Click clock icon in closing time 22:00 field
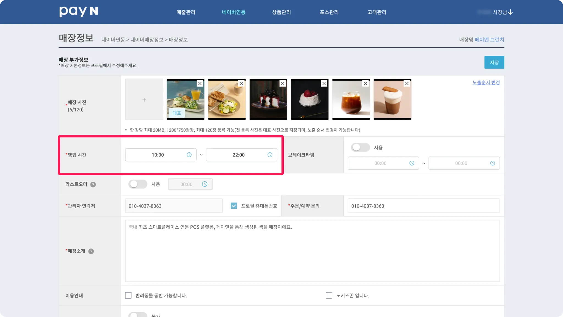 point(270,155)
